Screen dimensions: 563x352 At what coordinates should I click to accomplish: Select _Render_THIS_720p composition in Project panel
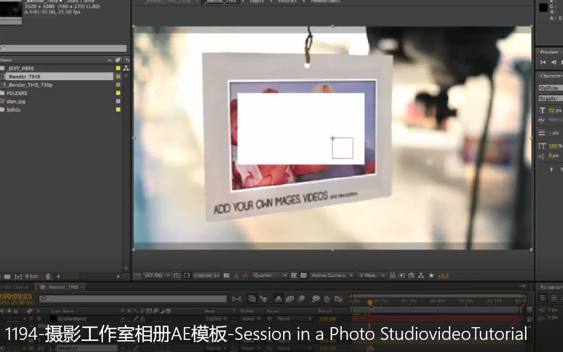31,85
